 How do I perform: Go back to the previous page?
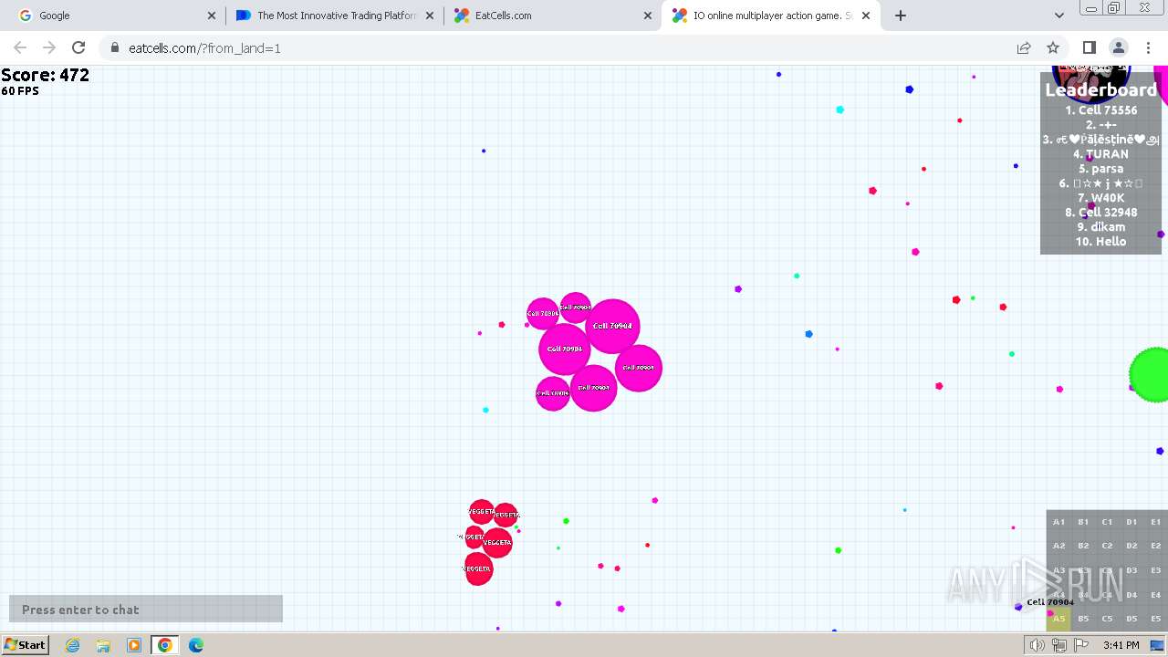(x=20, y=47)
